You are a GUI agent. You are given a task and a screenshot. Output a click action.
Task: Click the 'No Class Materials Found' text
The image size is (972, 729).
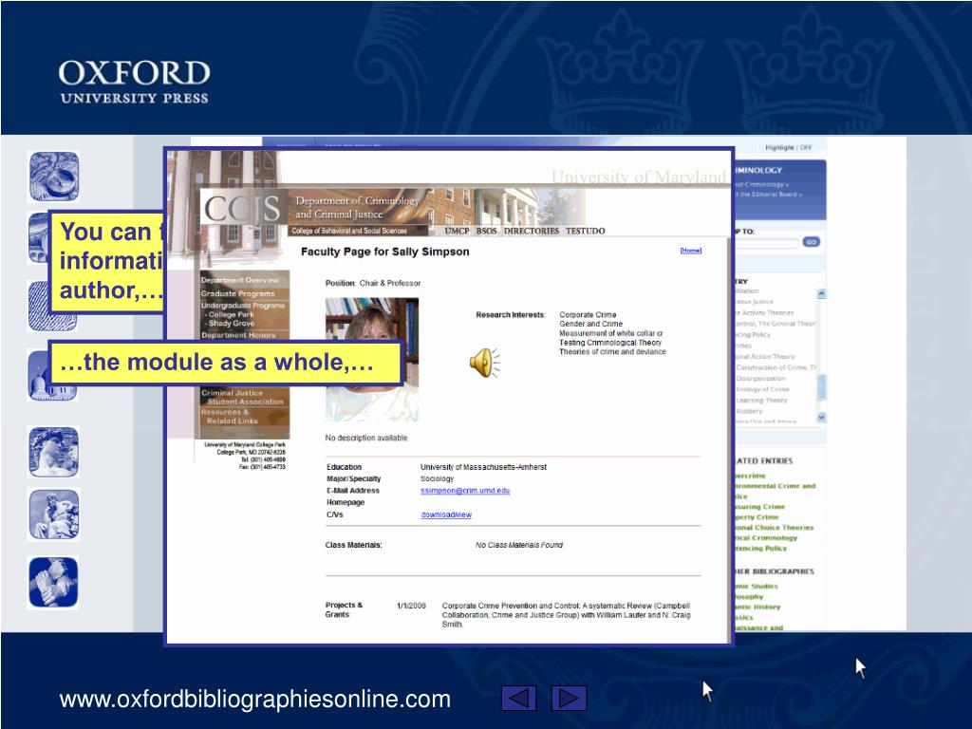[519, 545]
